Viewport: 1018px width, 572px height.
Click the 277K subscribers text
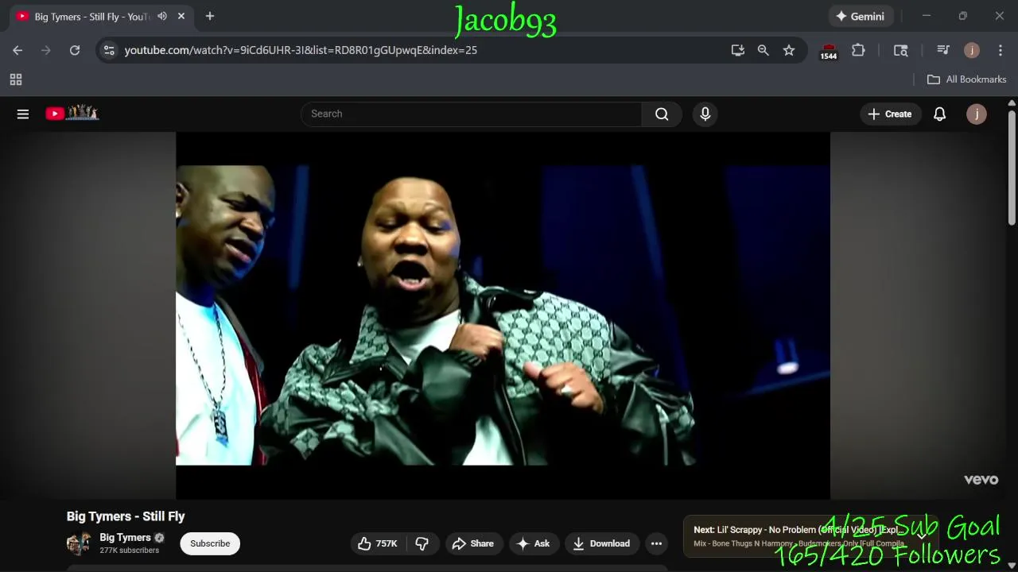[x=130, y=551]
